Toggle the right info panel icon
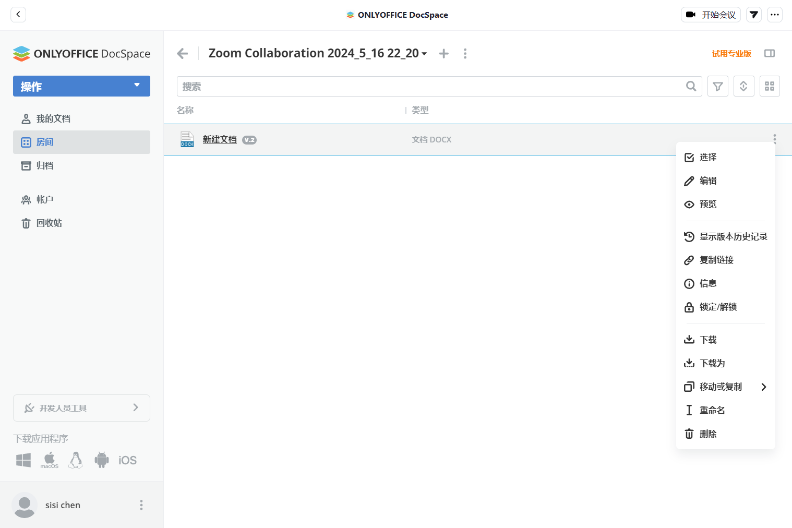Image resolution: width=792 pixels, height=528 pixels. (x=770, y=53)
